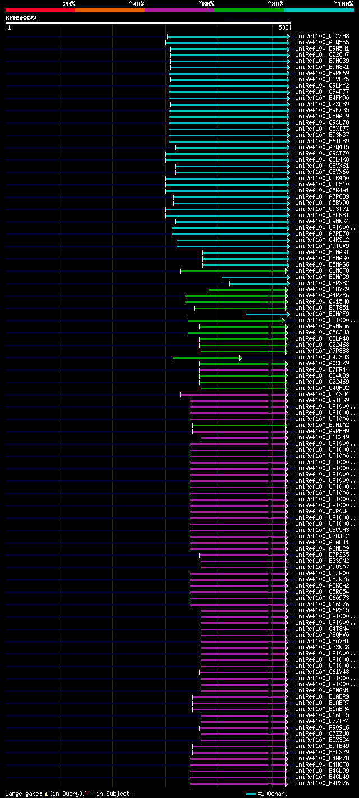The height and width of the screenshot is (798, 359).
Task: Click the cyan alignment bar for UniRef100_Q52ZH8
Action: click(228, 36)
